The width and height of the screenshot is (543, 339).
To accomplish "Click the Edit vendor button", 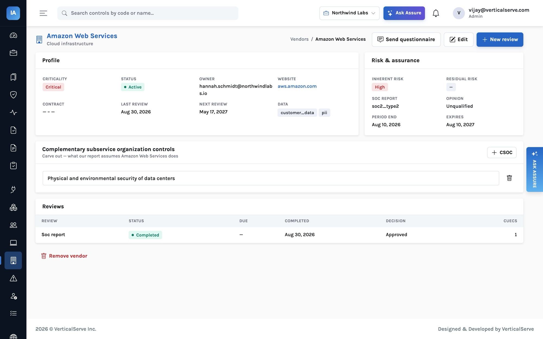I will point(459,40).
